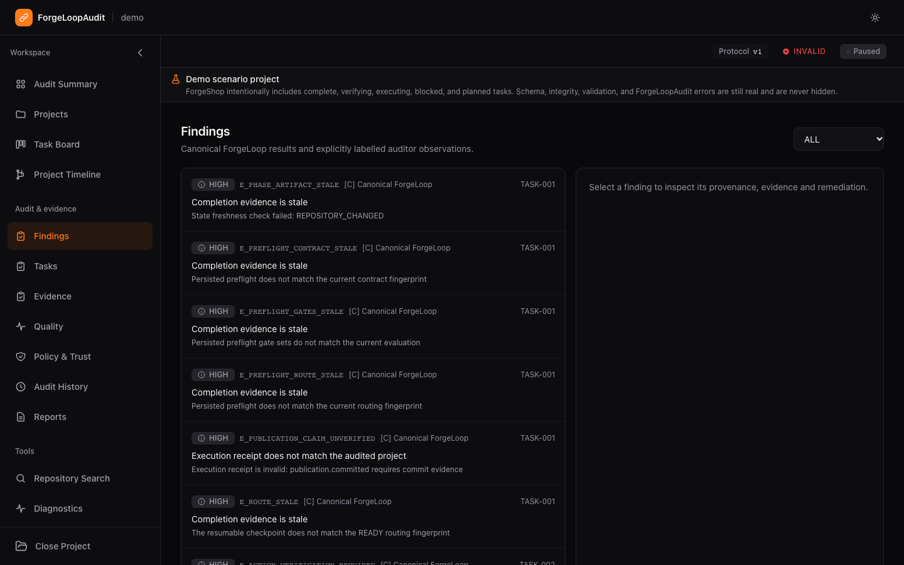Click 'The resumable checkpoint does not match' description
The height and width of the screenshot is (565, 904).
click(320, 533)
